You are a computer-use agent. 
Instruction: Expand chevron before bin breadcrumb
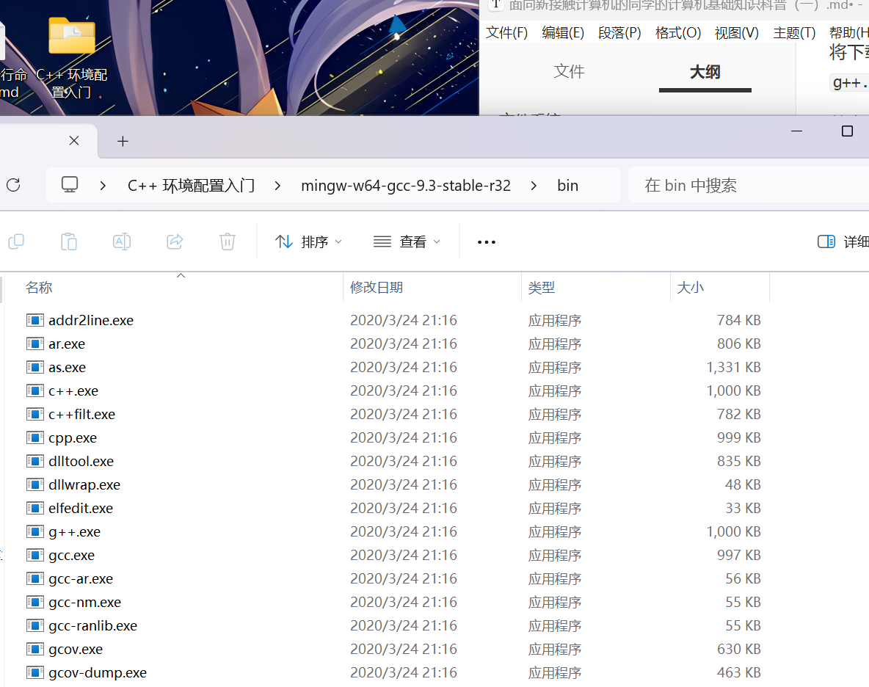pyautogui.click(x=534, y=186)
